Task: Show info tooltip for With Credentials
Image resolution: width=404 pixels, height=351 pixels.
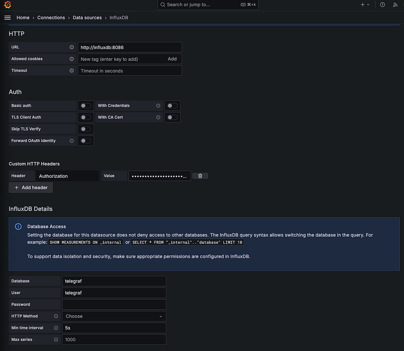Action: click(x=158, y=106)
